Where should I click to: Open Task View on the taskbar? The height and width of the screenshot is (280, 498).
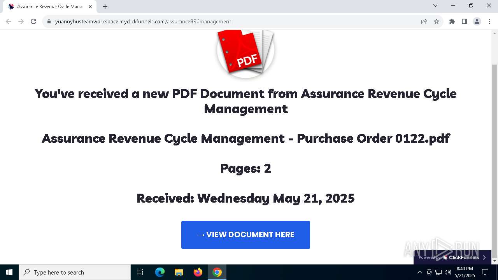click(x=140, y=272)
